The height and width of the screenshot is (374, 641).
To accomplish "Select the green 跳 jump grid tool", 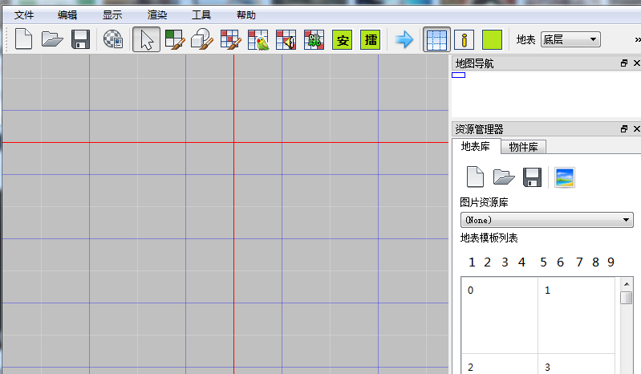I will (314, 39).
